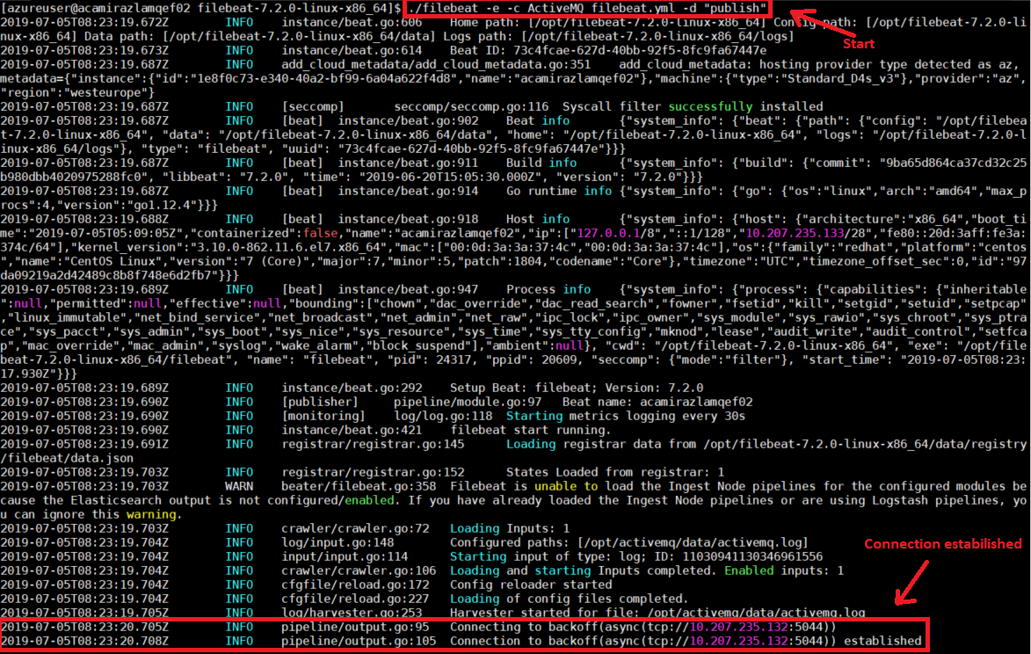Screen dimensions: 1031x654
Task: Click Configured paths /opt/activemq/data/activemq.log text
Action: coord(629,543)
